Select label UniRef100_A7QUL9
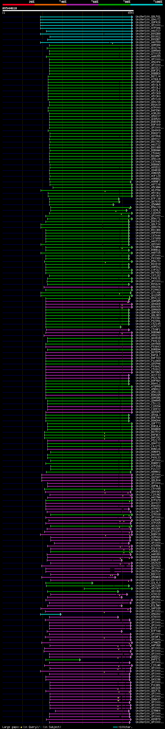 tap(148, 79)
